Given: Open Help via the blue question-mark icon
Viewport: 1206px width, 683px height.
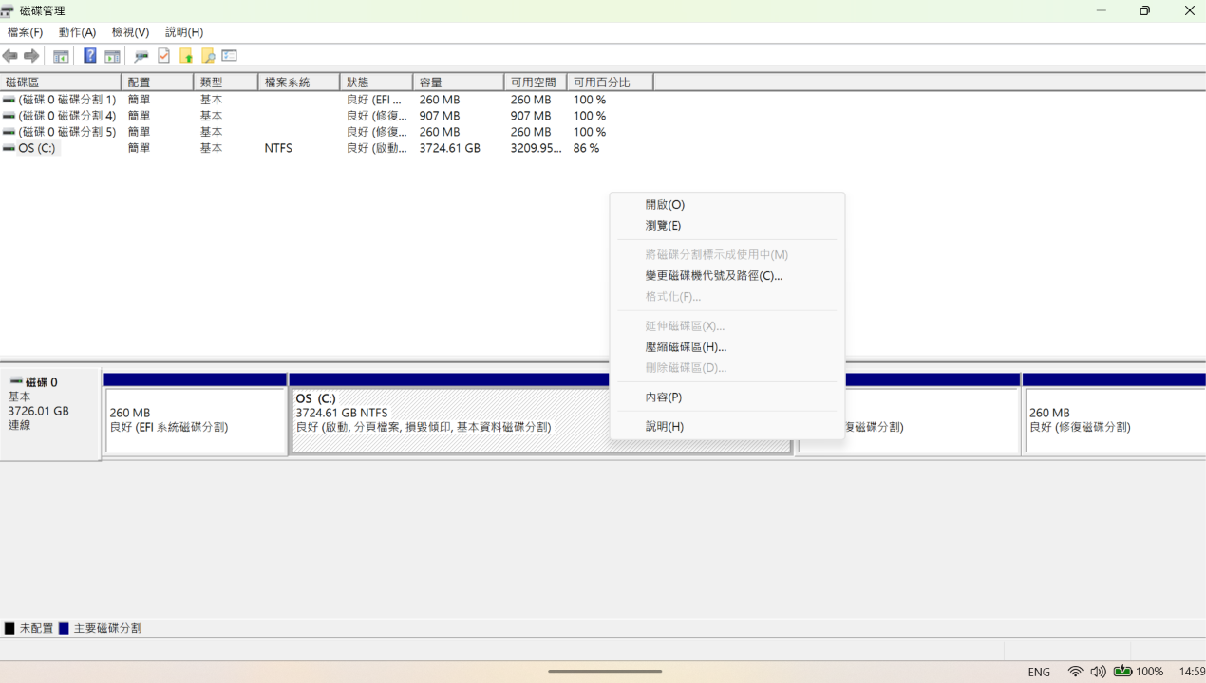Looking at the screenshot, I should click(x=90, y=56).
